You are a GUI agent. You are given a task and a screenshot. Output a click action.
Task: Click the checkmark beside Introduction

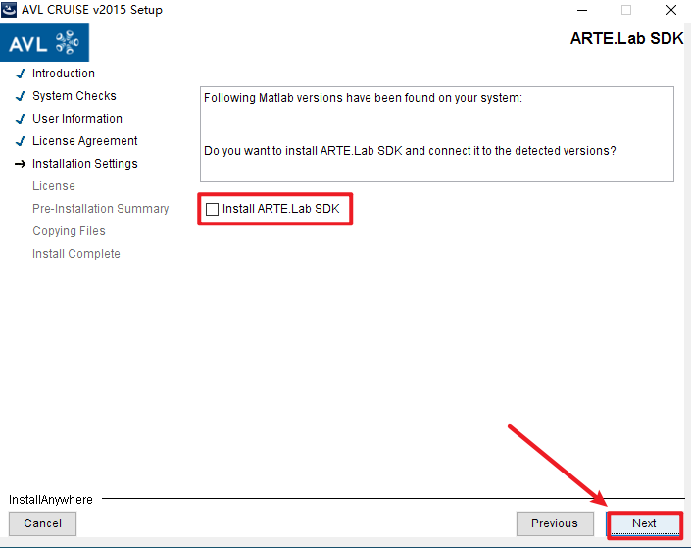click(20, 74)
